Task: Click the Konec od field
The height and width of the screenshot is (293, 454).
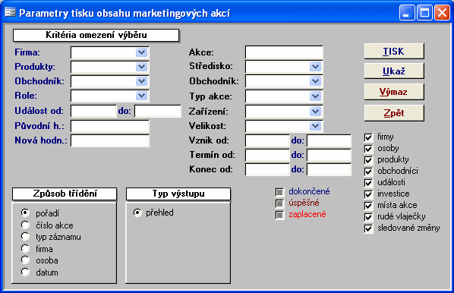Action: click(x=267, y=170)
